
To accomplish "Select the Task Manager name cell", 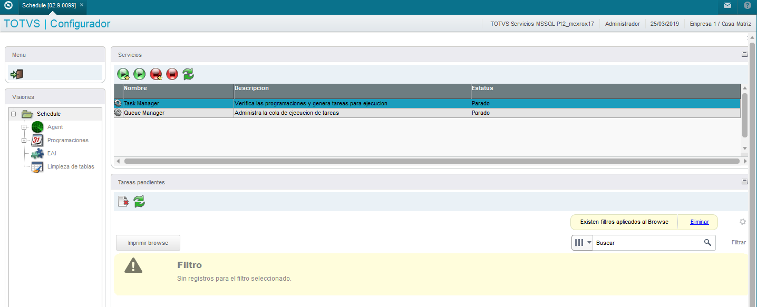I will pos(178,103).
